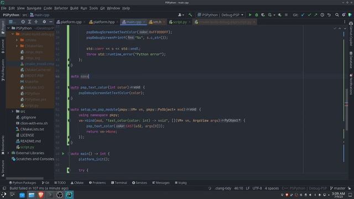Click the UTF-8 encoding status entry

(x=257, y=188)
